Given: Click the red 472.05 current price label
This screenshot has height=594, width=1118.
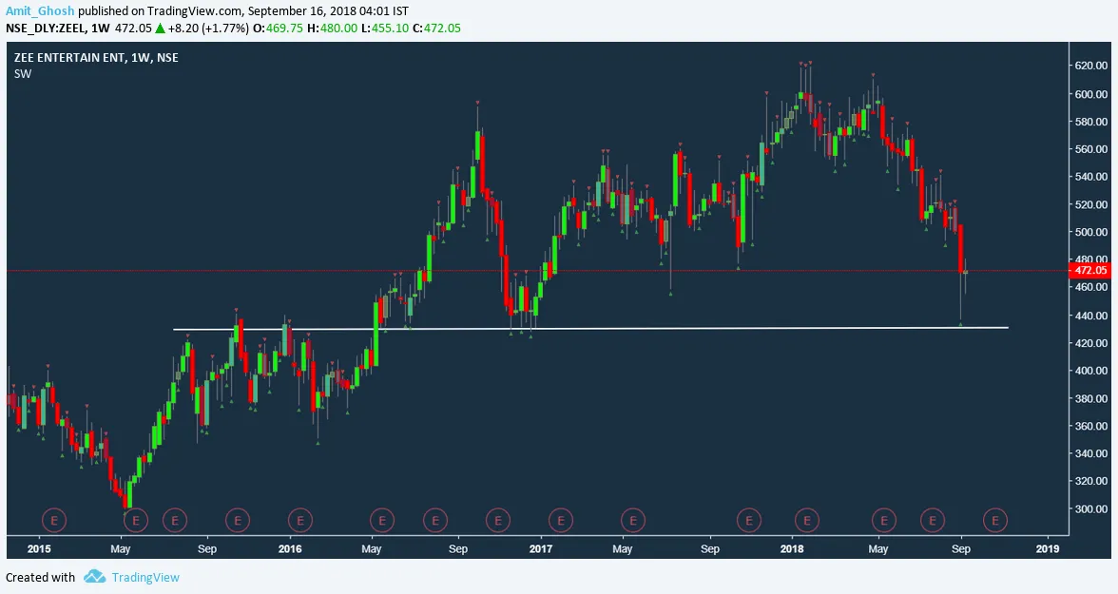Looking at the screenshot, I should 1089,270.
